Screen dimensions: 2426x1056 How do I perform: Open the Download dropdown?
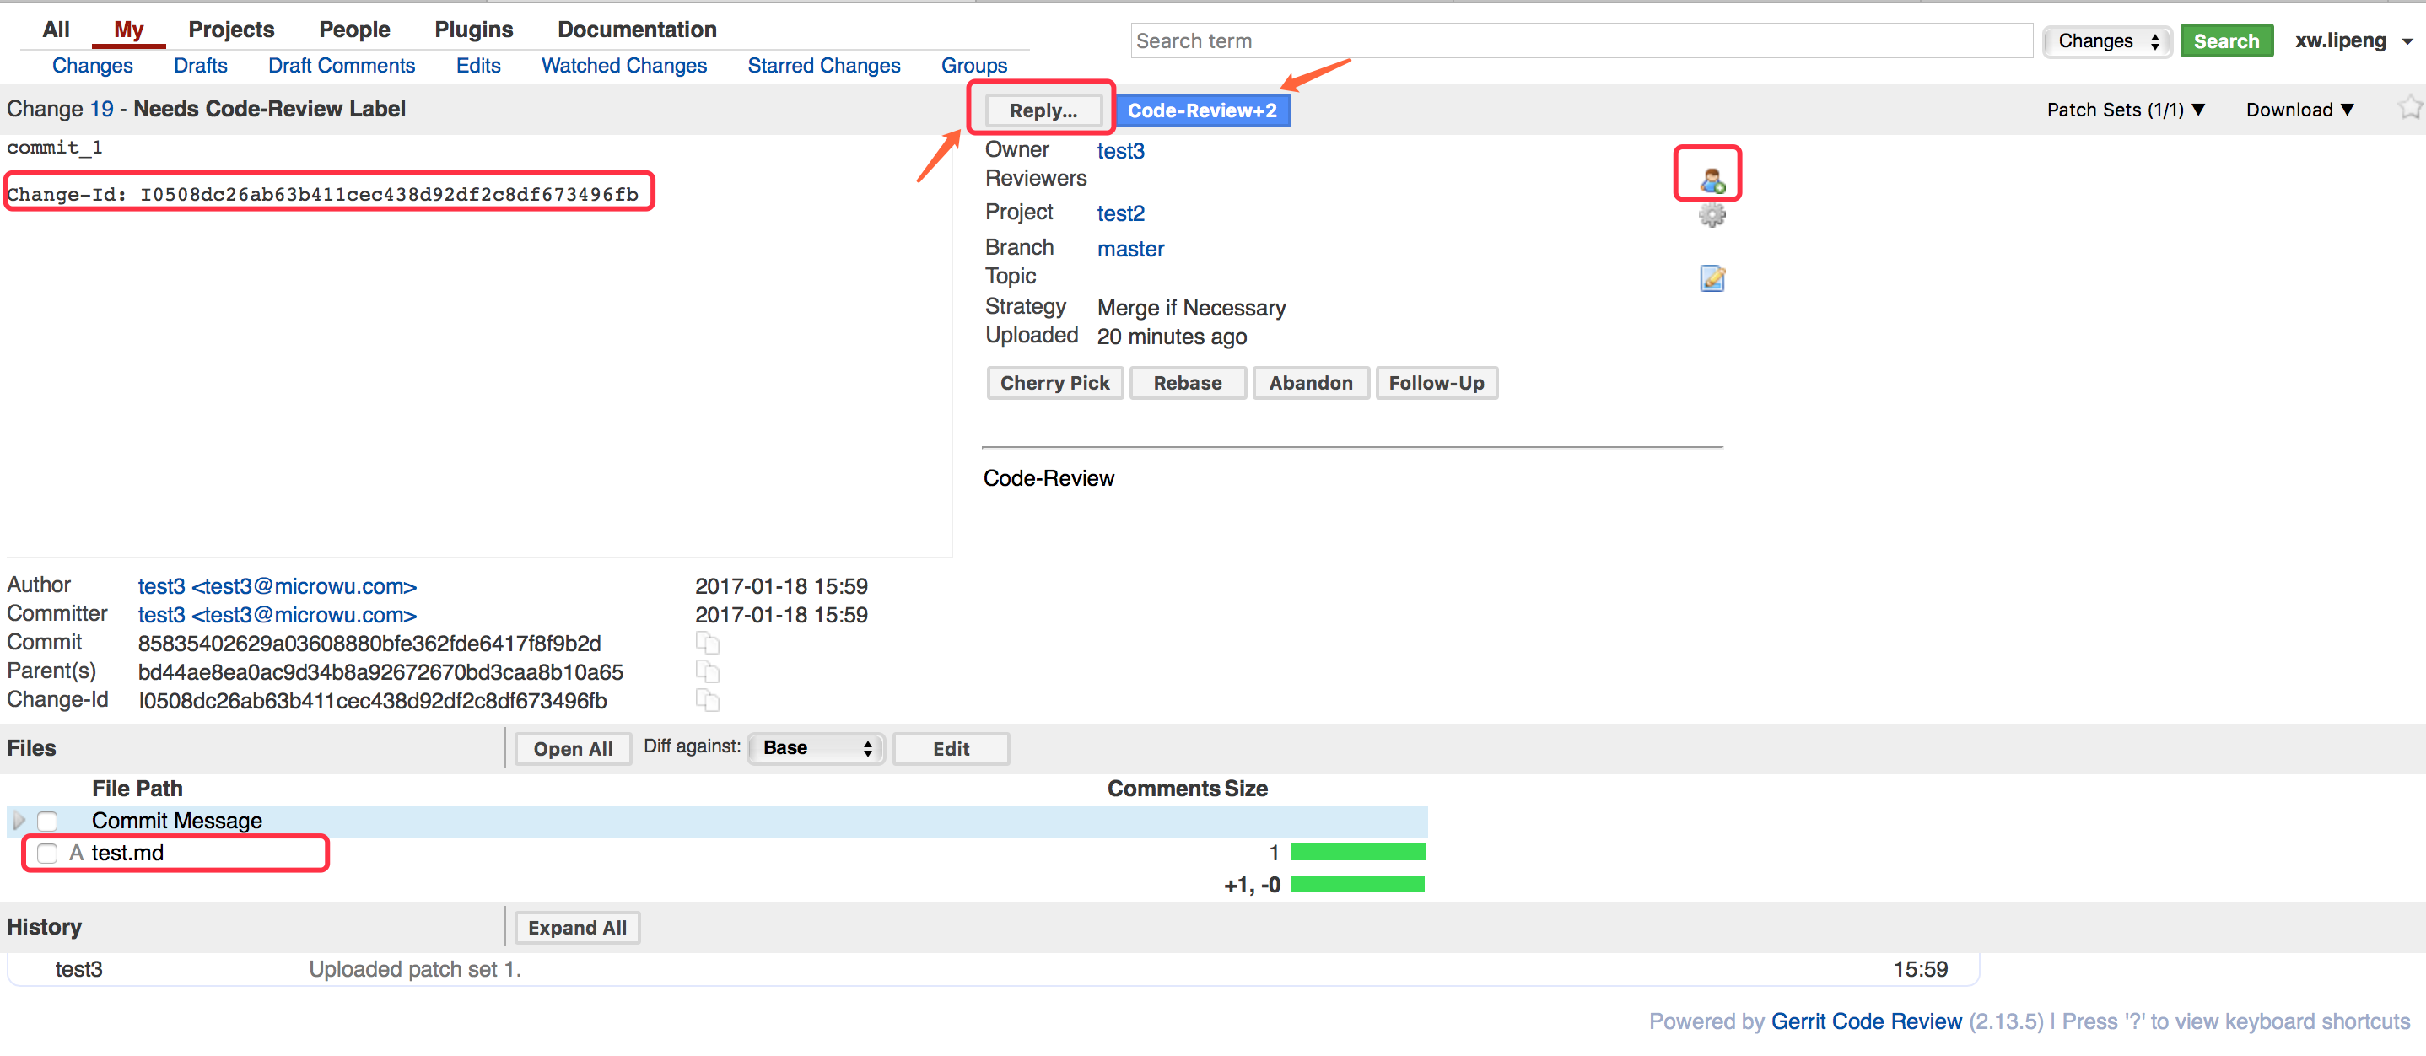pos(2298,110)
